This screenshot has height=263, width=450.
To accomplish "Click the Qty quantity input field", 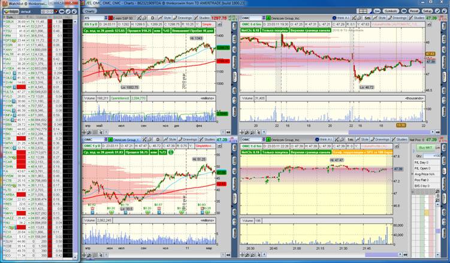I will (432, 156).
